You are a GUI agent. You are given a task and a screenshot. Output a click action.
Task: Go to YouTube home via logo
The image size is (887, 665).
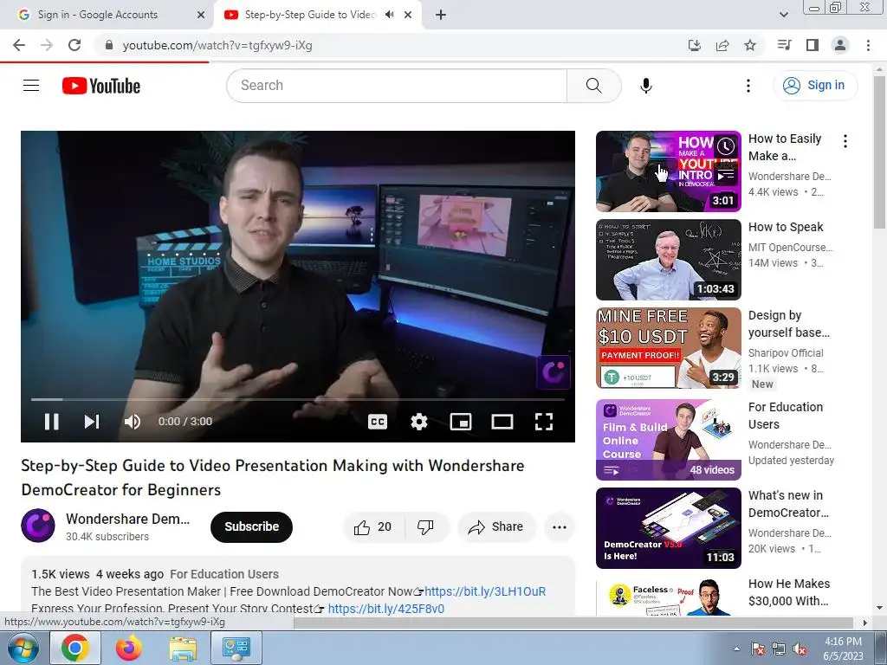(x=101, y=86)
